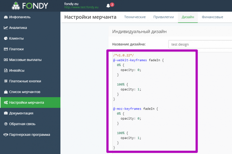Click the Обратная связь question icon
Screen dimensions: 232x154
coord(6,124)
